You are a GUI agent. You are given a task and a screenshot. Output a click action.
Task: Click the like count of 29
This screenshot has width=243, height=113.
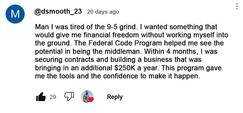[53, 97]
